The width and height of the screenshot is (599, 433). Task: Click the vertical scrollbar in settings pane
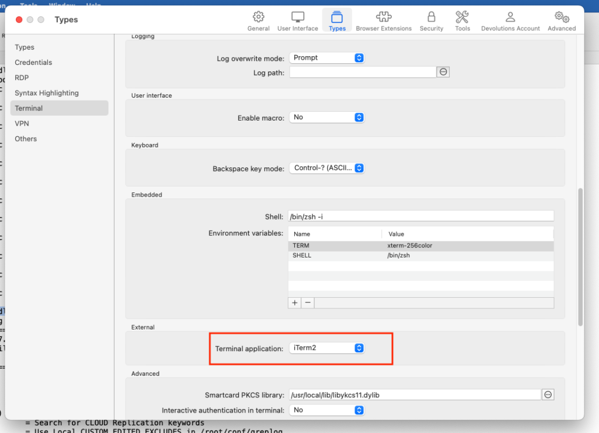tap(580, 257)
